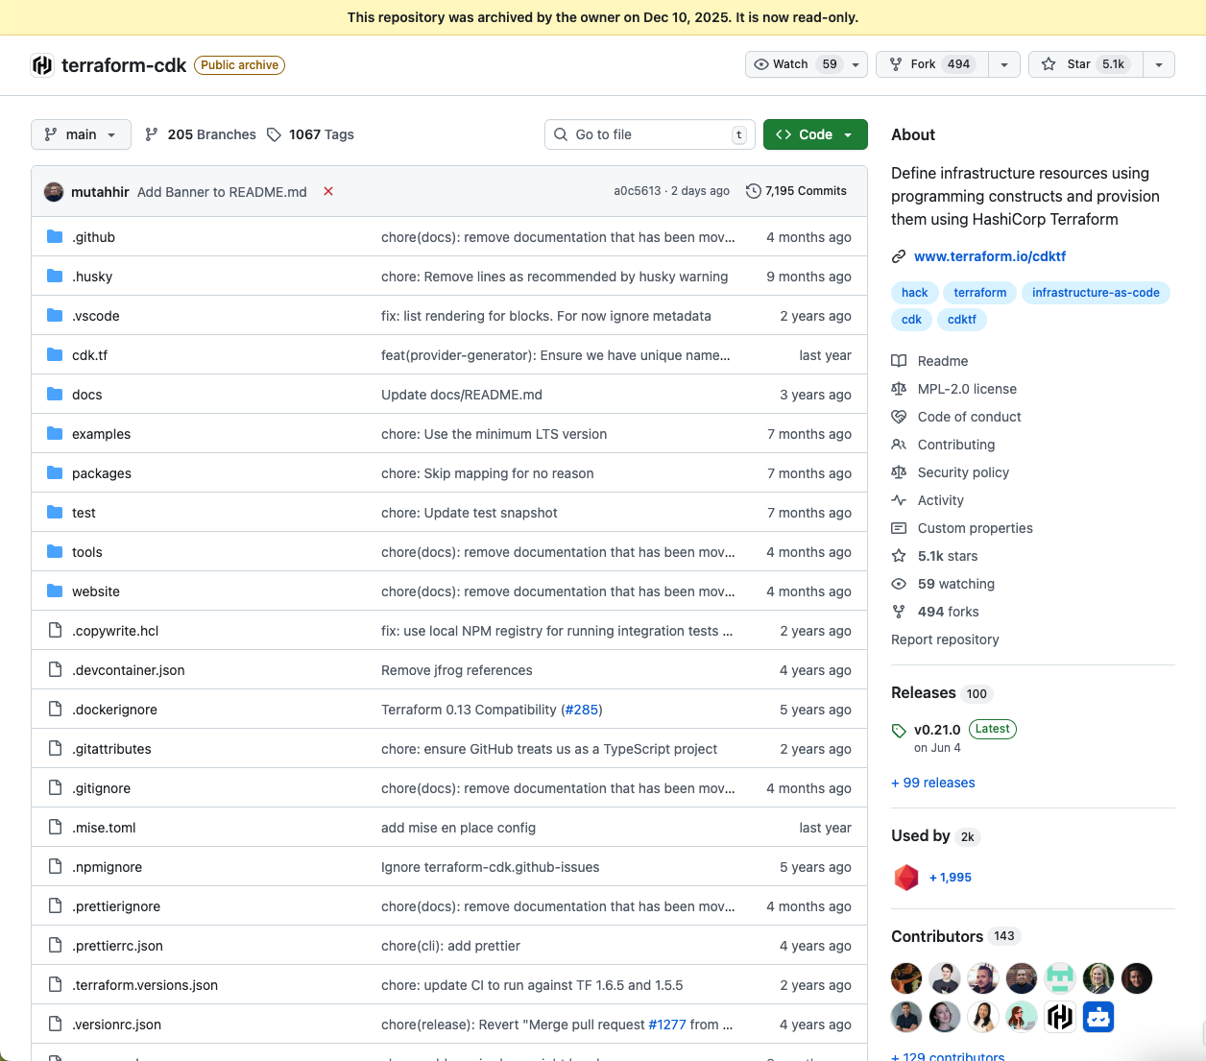Open the + 99 releases link

pyautogui.click(x=933, y=783)
